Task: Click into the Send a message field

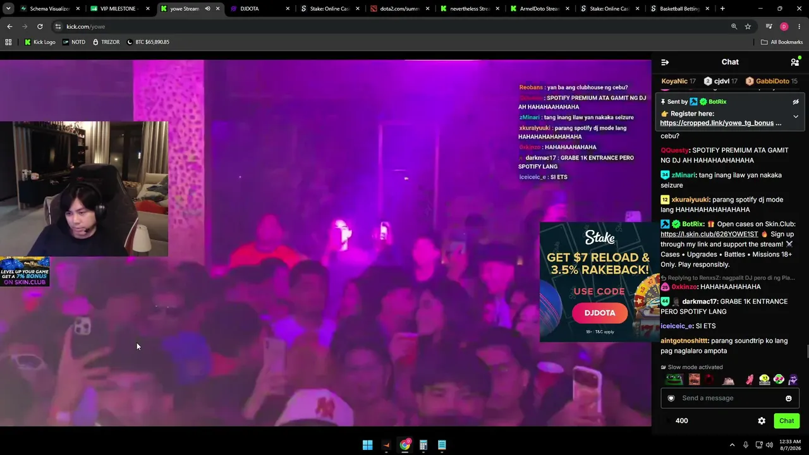Action: (x=730, y=398)
